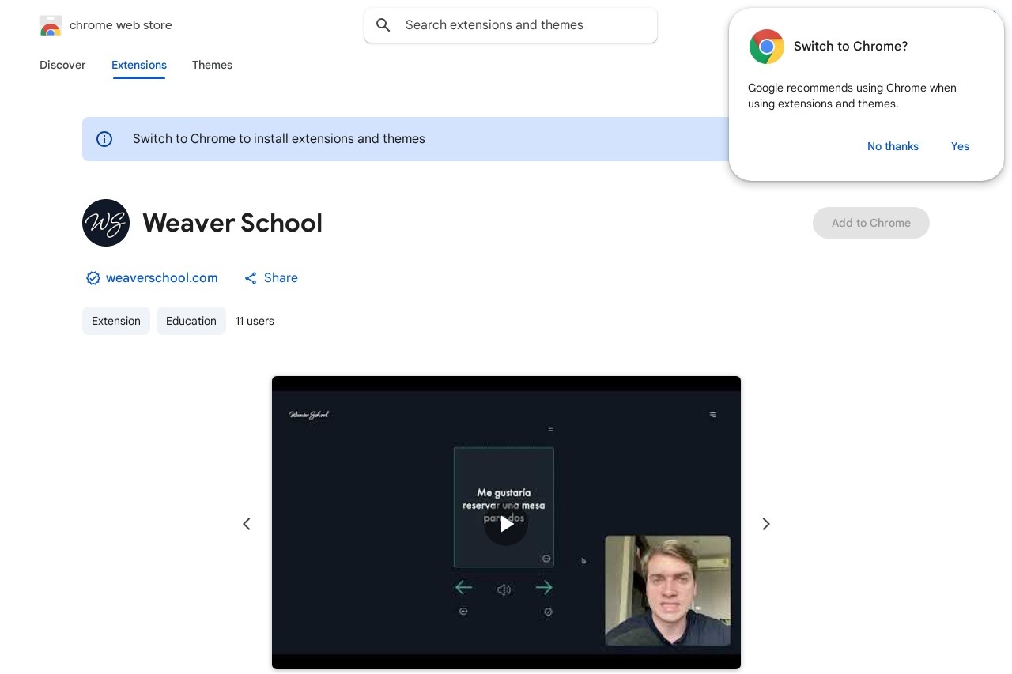Click the hamburger menu icon in video

[x=712, y=414]
